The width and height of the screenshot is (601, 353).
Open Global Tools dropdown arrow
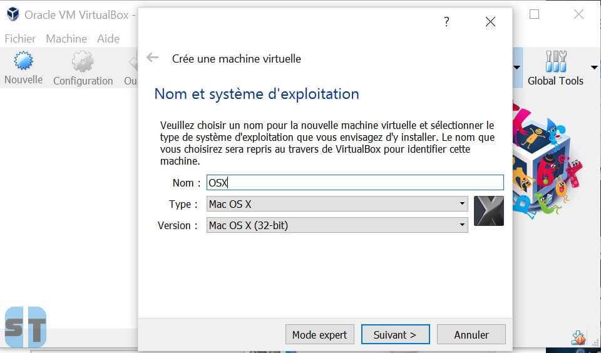pyautogui.click(x=595, y=68)
